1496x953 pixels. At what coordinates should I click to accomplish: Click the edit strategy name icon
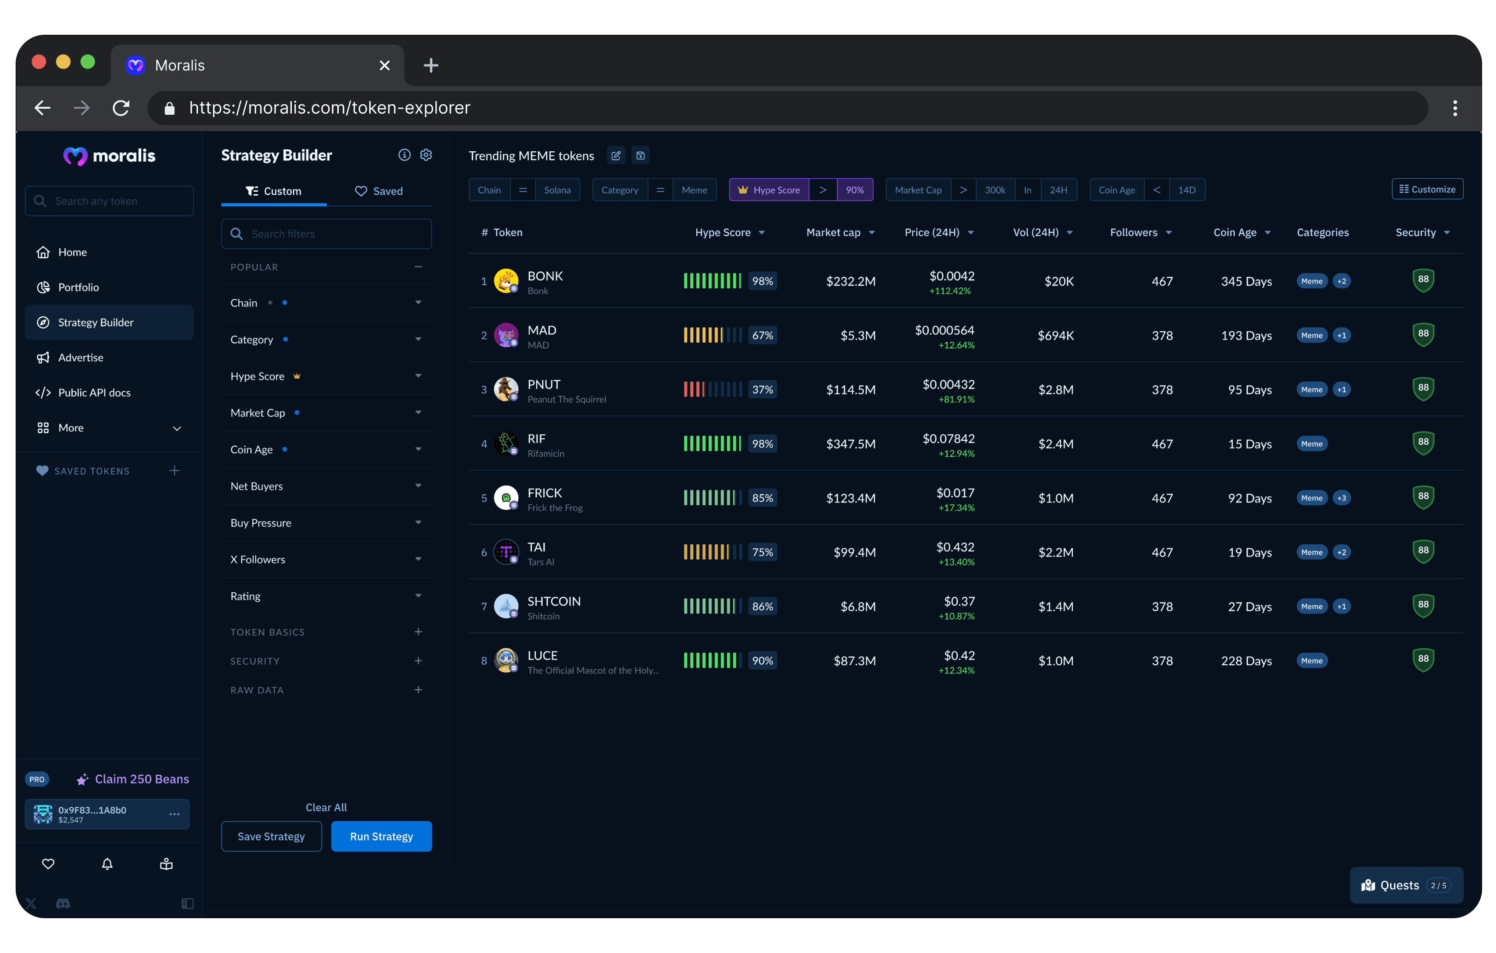pyautogui.click(x=616, y=155)
